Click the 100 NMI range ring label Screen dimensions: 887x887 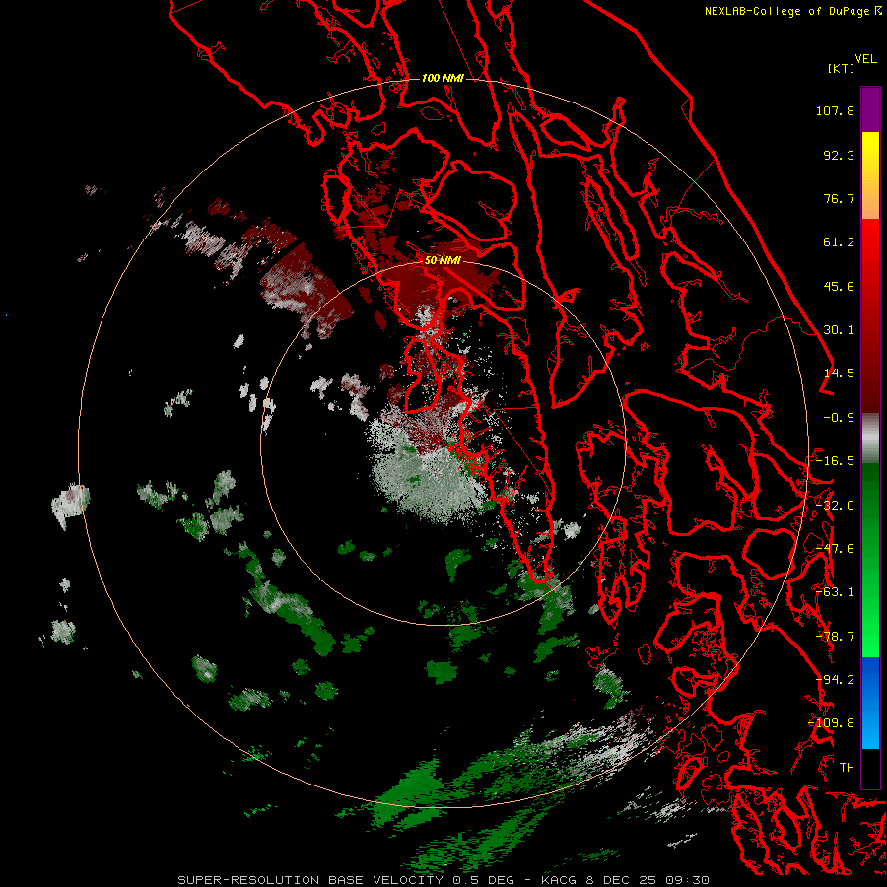pos(443,78)
